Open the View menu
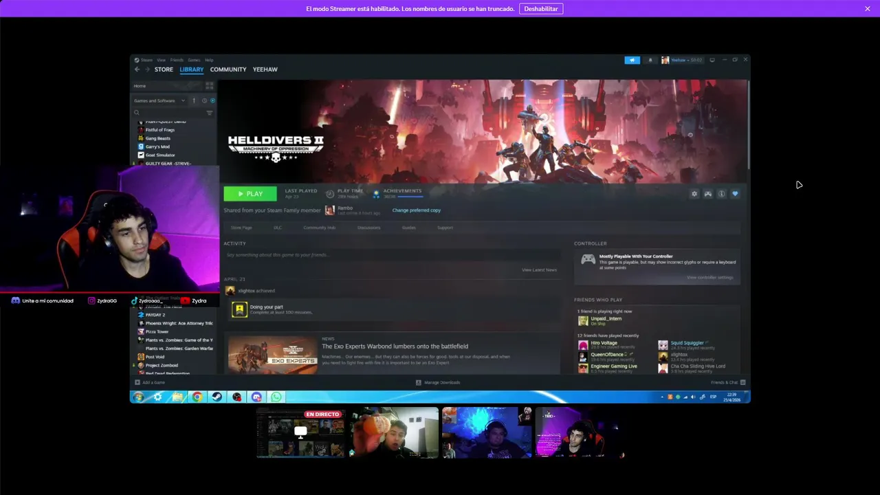The width and height of the screenshot is (880, 495). click(161, 60)
